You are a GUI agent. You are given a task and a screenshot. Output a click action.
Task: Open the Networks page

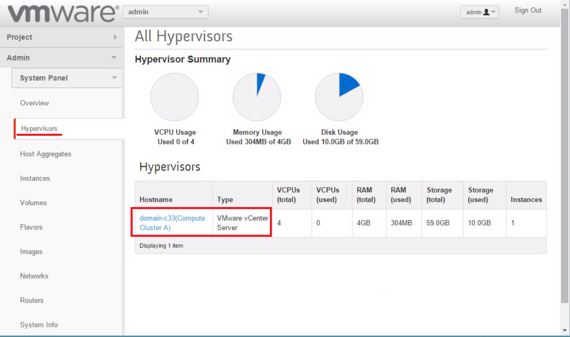coord(34,276)
